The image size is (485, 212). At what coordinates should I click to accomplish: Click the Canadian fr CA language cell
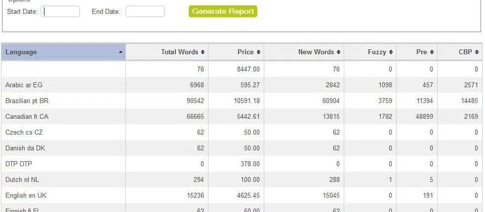point(27,116)
